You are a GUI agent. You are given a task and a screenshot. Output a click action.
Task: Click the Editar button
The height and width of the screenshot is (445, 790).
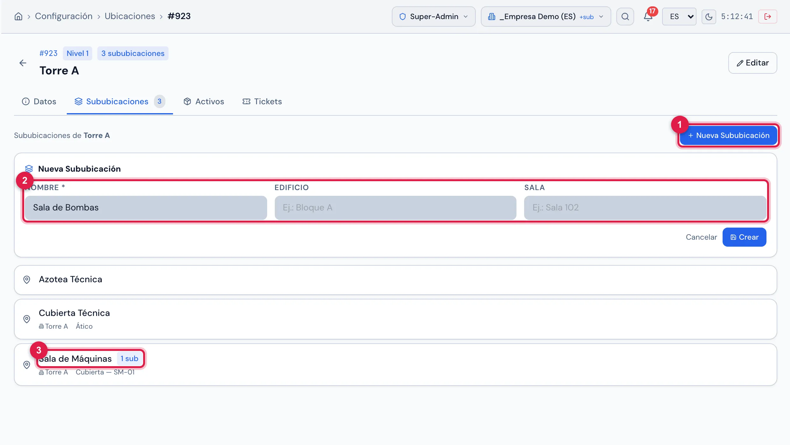click(752, 63)
